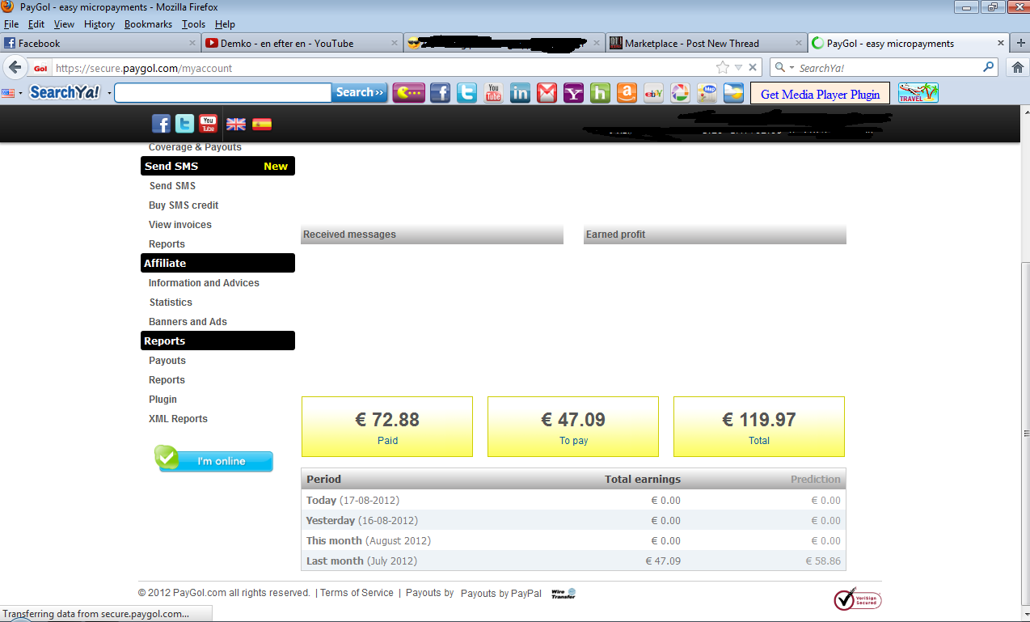The width and height of the screenshot is (1030, 622).
Task: Open the US flag dropdown in SearchYa toolbar
Action: 12,93
